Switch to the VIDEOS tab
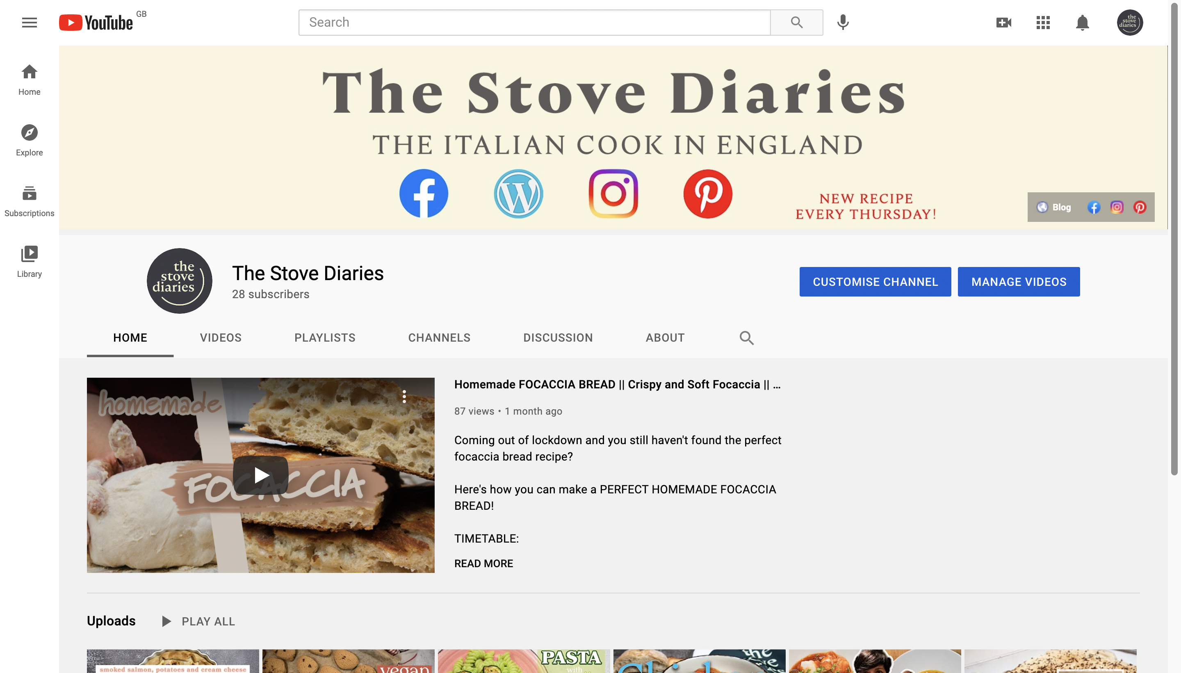This screenshot has width=1181, height=673. 220,338
